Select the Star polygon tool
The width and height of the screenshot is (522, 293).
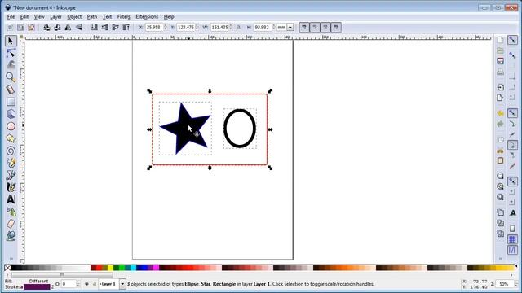pos(11,138)
